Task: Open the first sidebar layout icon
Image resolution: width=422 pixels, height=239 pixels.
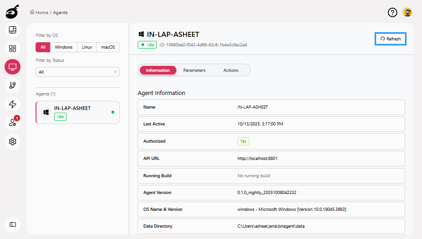Action: 12,30
